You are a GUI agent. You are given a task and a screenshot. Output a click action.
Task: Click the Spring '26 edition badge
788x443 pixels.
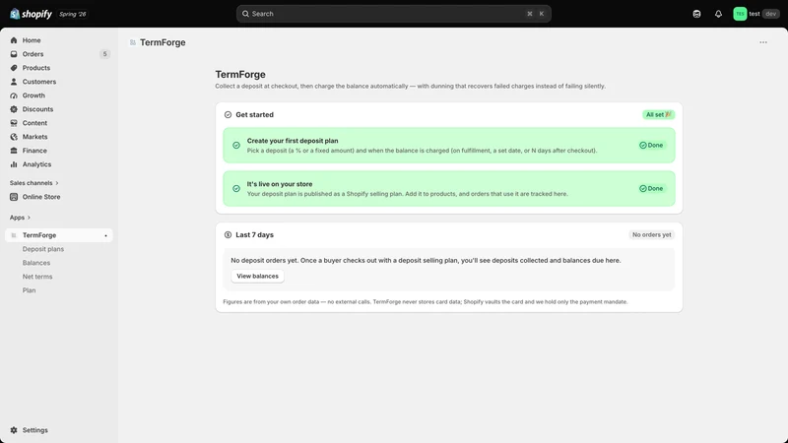72,14
